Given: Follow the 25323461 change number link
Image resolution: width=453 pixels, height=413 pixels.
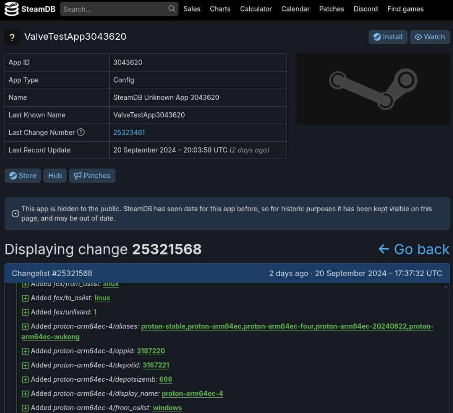Looking at the screenshot, I should (129, 132).
